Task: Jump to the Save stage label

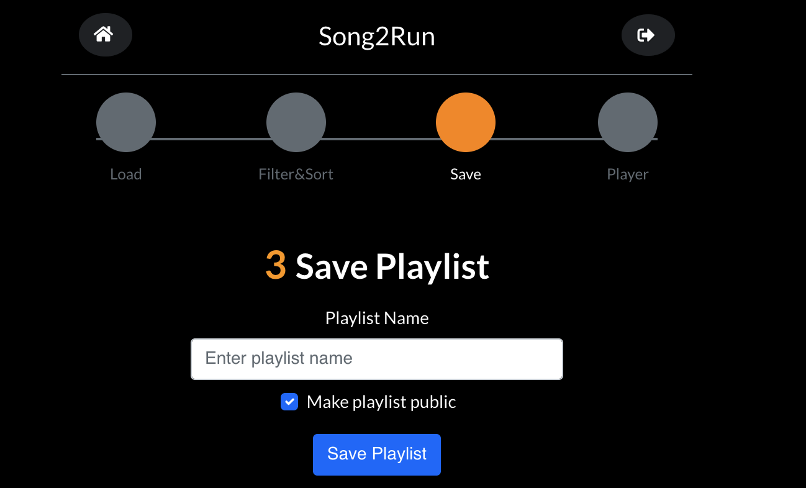Action: click(465, 174)
